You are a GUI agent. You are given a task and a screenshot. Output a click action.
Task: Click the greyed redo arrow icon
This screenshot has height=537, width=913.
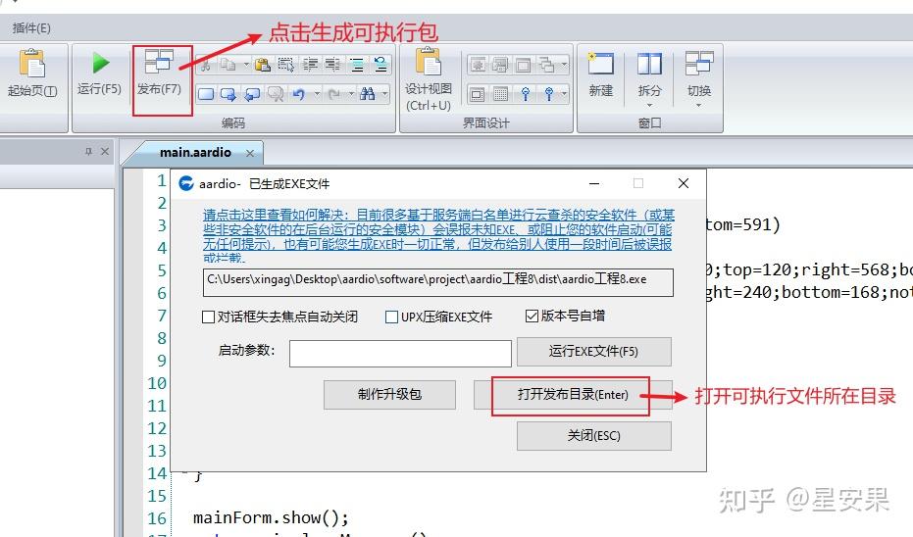334,94
